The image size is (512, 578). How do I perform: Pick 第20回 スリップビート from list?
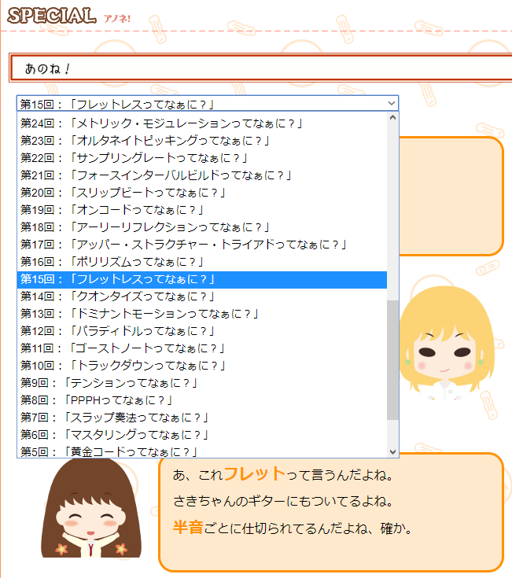[x=202, y=193]
